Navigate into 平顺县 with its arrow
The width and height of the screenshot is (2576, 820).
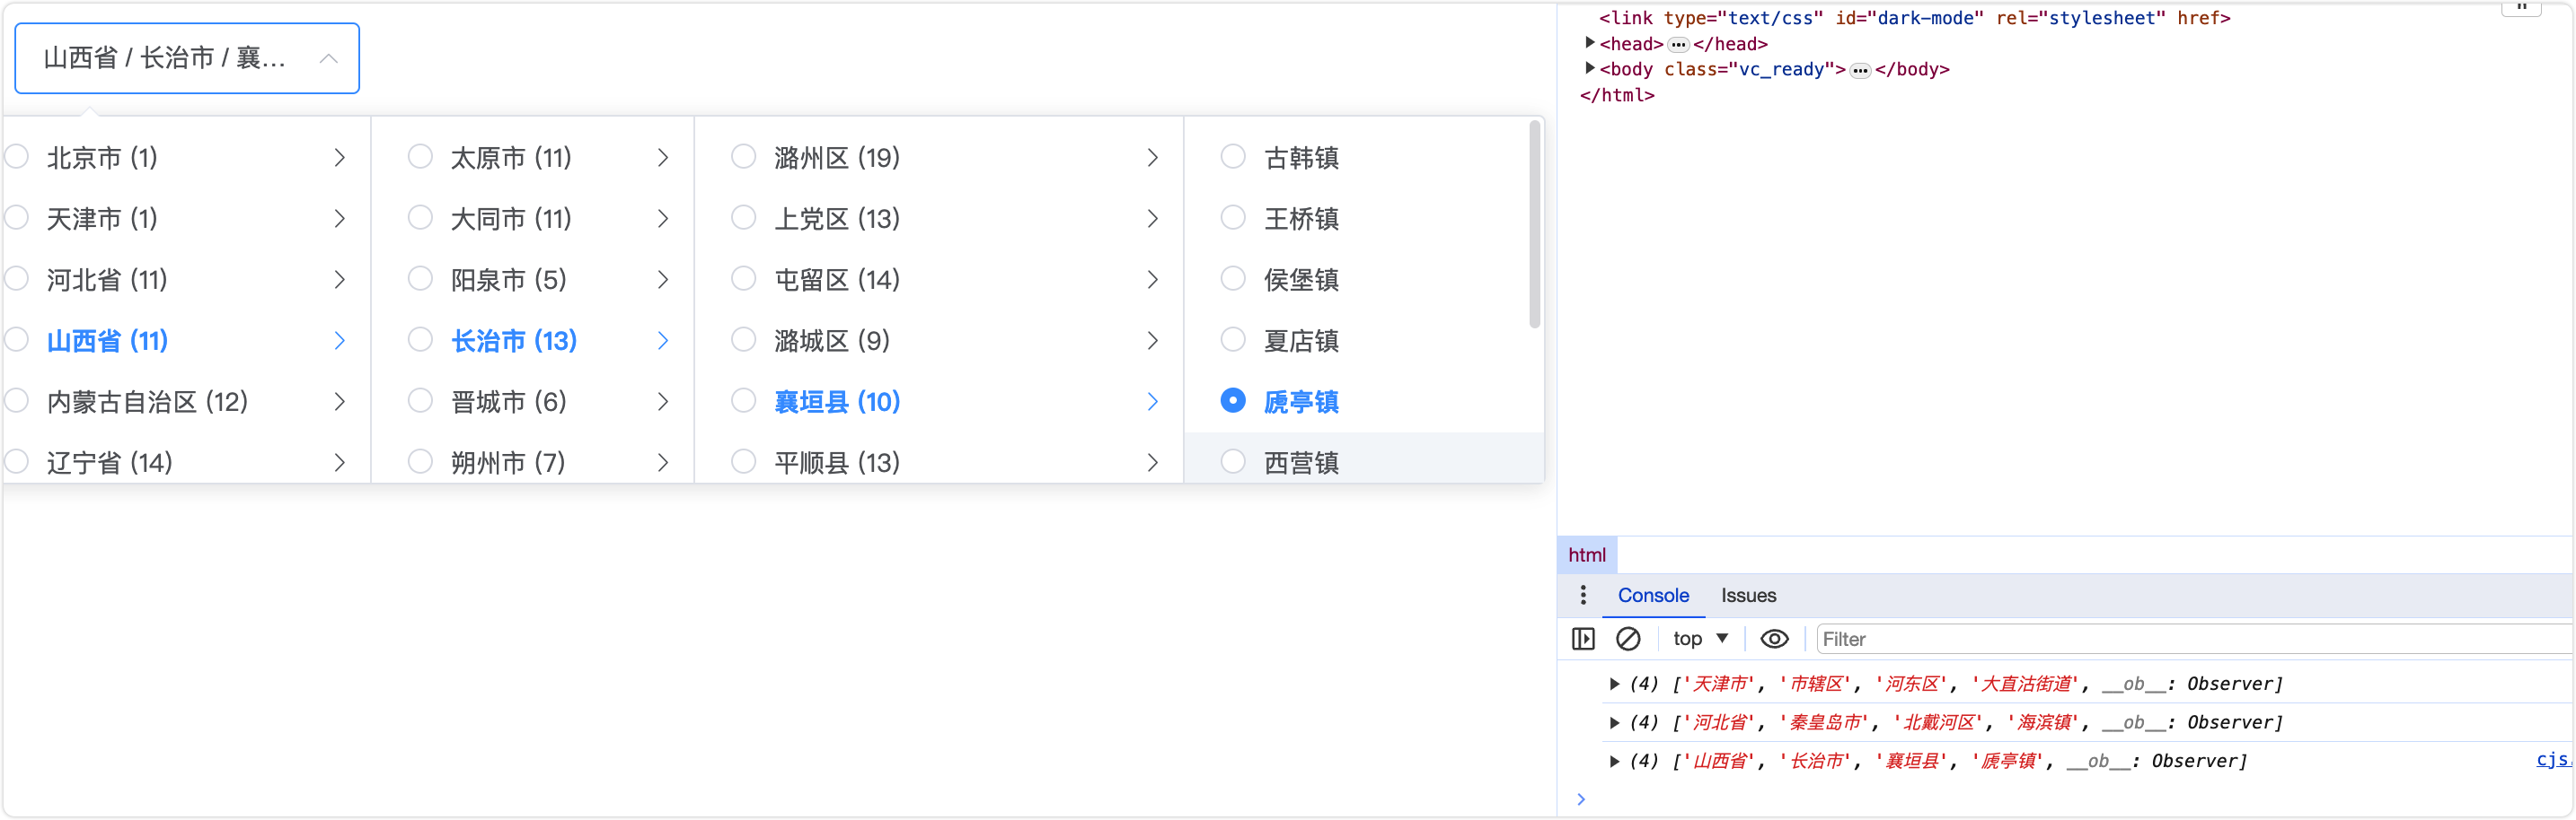(x=1152, y=461)
